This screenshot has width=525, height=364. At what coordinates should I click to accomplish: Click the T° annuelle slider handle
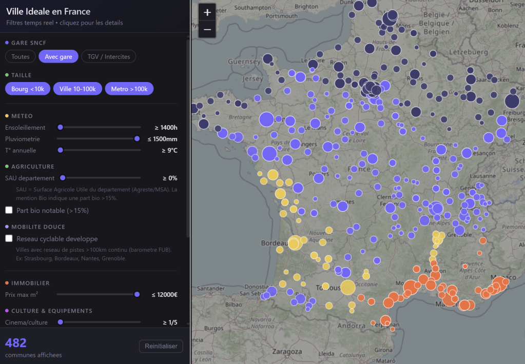click(x=61, y=150)
